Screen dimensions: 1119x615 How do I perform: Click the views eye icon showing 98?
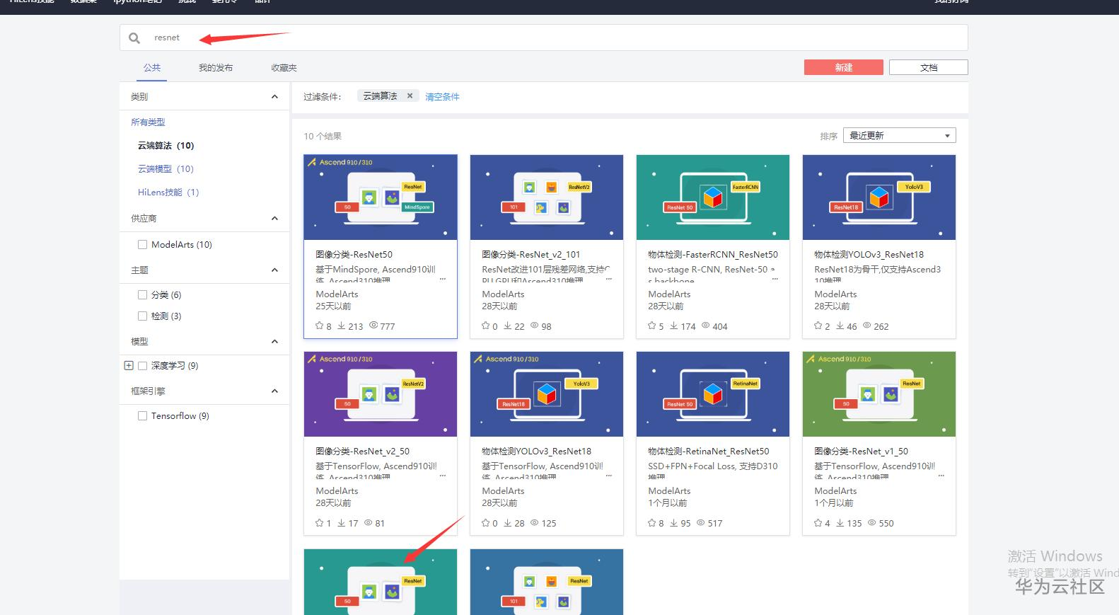(x=535, y=326)
